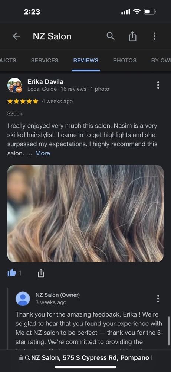Toggle the thumbs-up like on Erika's review
This screenshot has width=171, height=372.
click(x=12, y=273)
